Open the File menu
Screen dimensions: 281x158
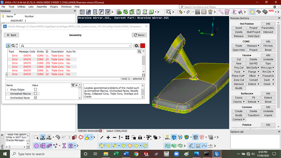click(x=3, y=6)
